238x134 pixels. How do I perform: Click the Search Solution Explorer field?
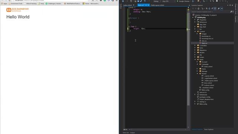tap(211, 12)
